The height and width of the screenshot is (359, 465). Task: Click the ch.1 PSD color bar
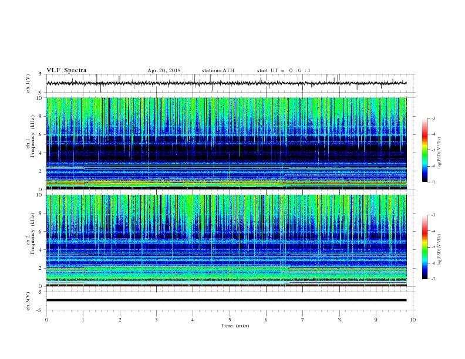[x=425, y=150]
